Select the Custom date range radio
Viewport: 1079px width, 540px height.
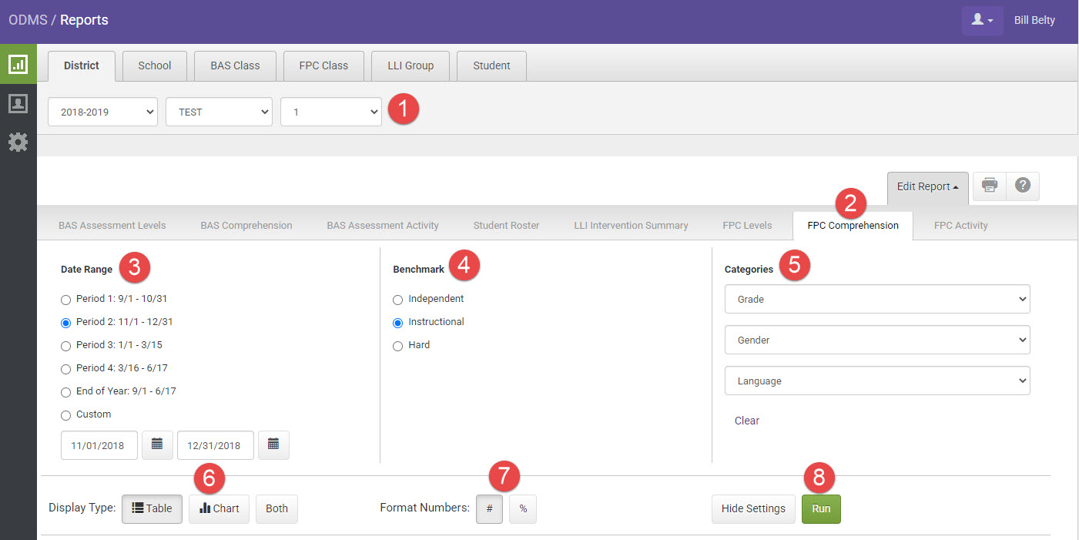(65, 415)
